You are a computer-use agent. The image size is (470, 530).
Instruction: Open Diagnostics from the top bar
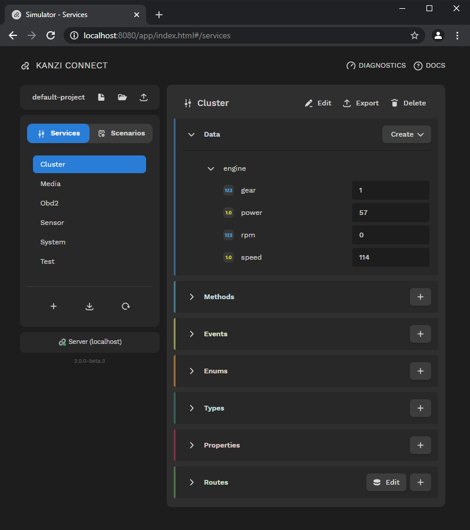(x=376, y=65)
